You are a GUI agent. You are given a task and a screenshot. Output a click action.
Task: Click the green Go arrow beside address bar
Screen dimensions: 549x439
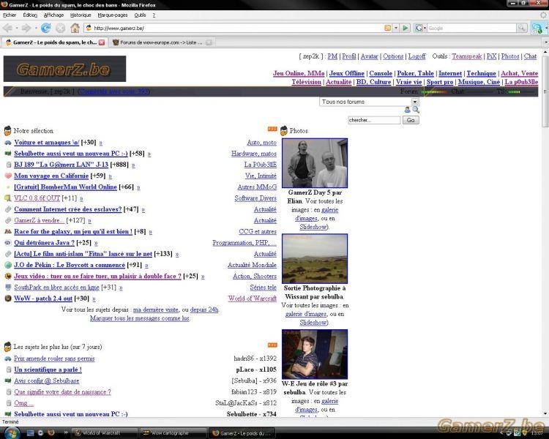coord(405,28)
